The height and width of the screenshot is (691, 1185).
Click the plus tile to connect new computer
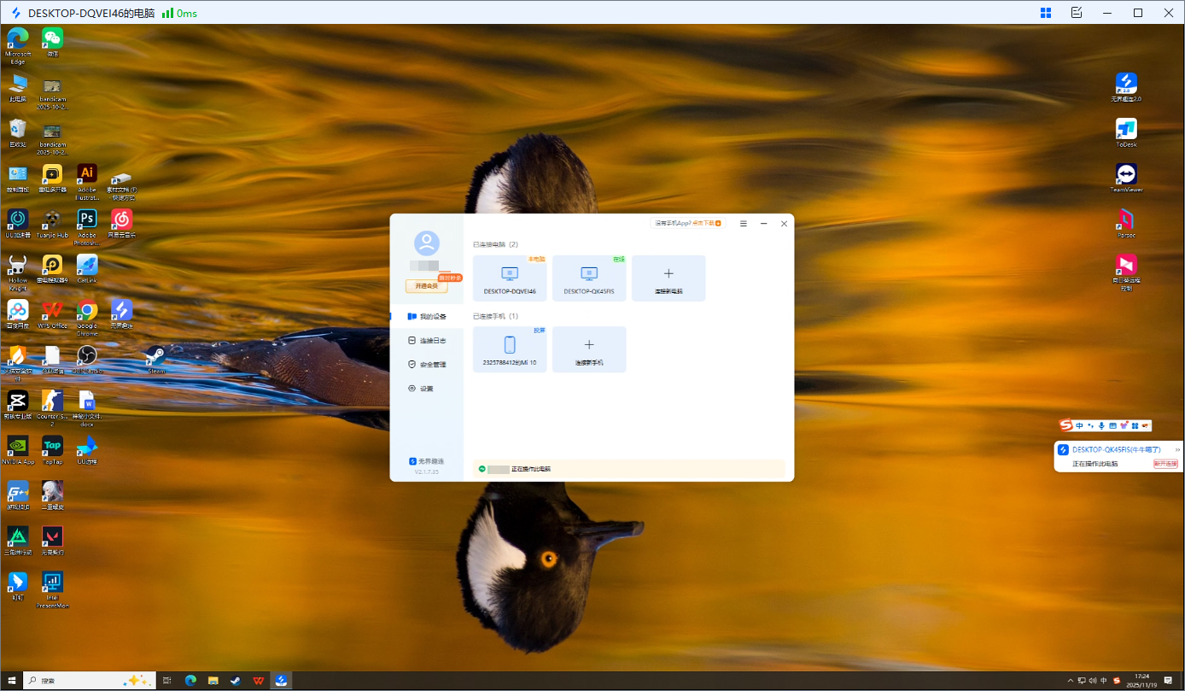pos(668,278)
